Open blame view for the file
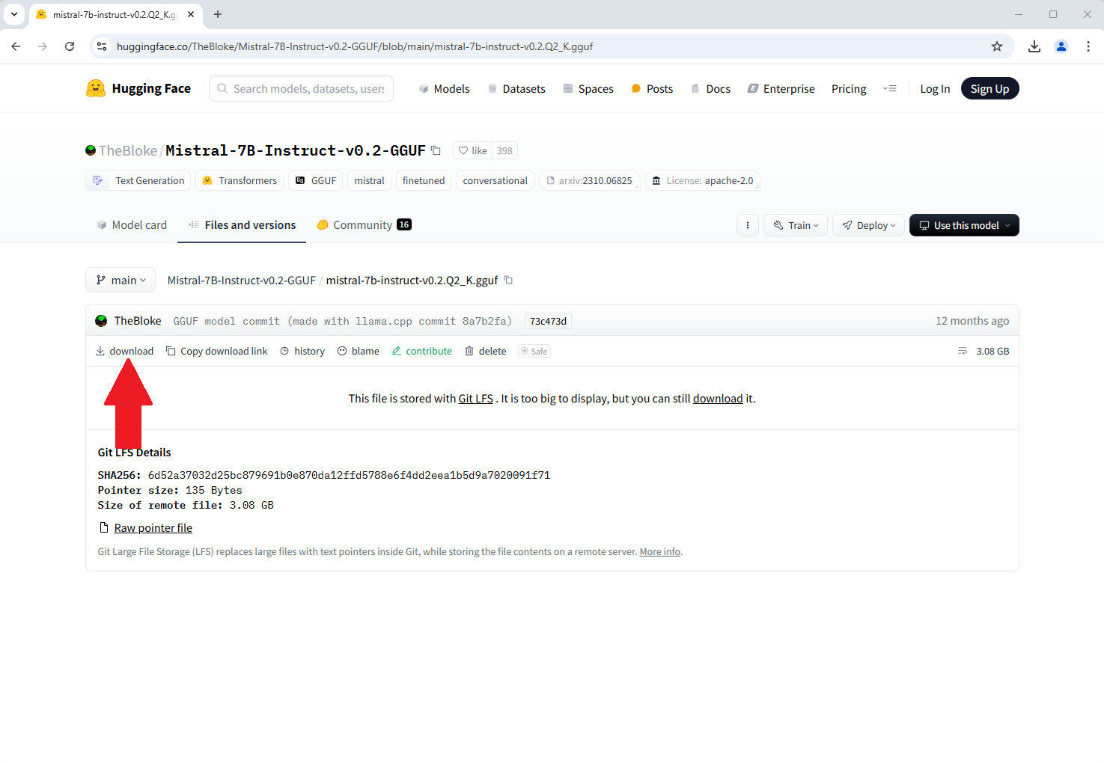The width and height of the screenshot is (1104, 763). coord(358,351)
